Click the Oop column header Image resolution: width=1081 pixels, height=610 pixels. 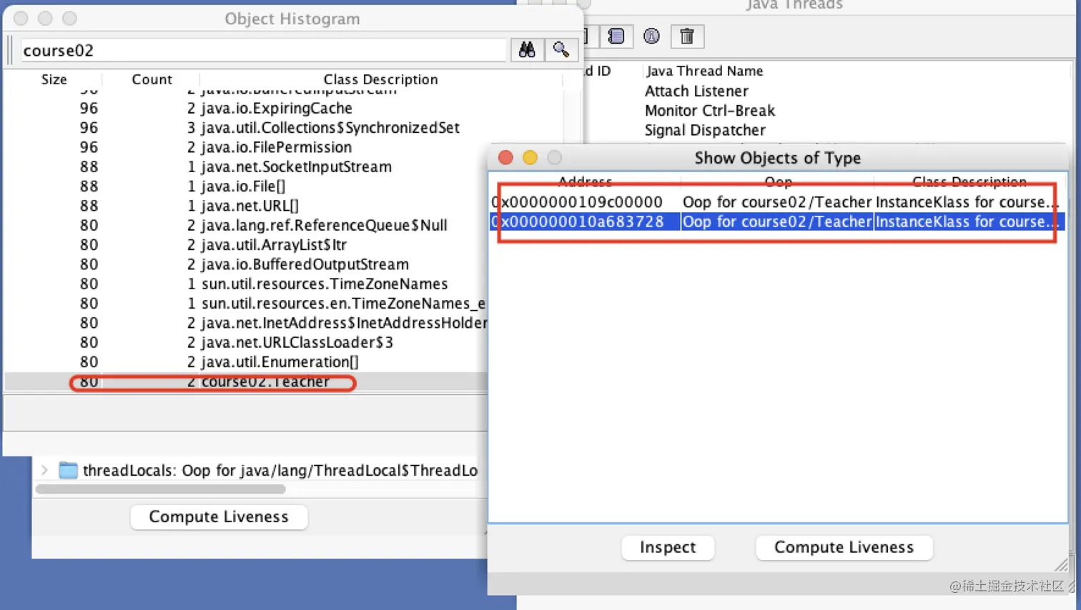[x=778, y=181]
